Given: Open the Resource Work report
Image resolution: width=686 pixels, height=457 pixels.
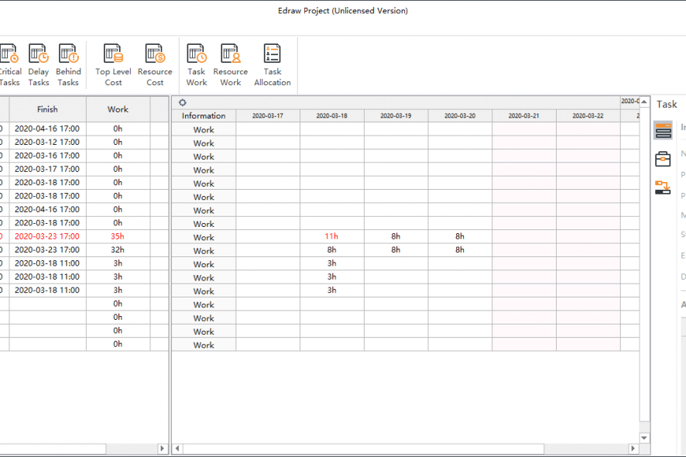Looking at the screenshot, I should pyautogui.click(x=231, y=65).
